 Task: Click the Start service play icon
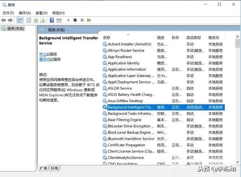69,20
